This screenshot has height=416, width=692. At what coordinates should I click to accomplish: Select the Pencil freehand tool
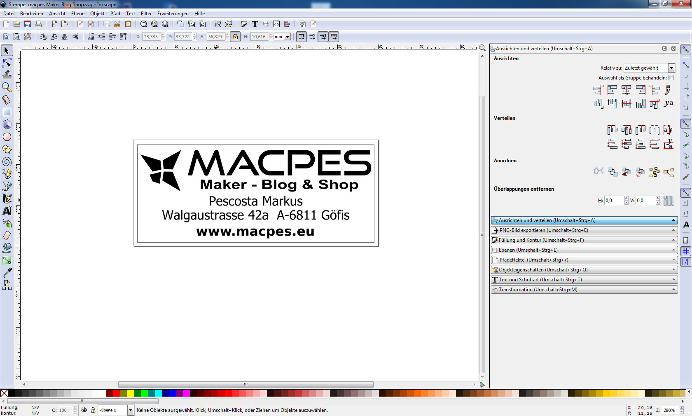point(7,174)
